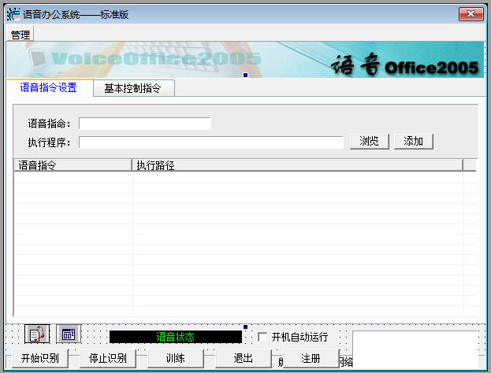Switch to the 基本控制指令 tab
Viewport: 491px width, 373px height.
(133, 88)
